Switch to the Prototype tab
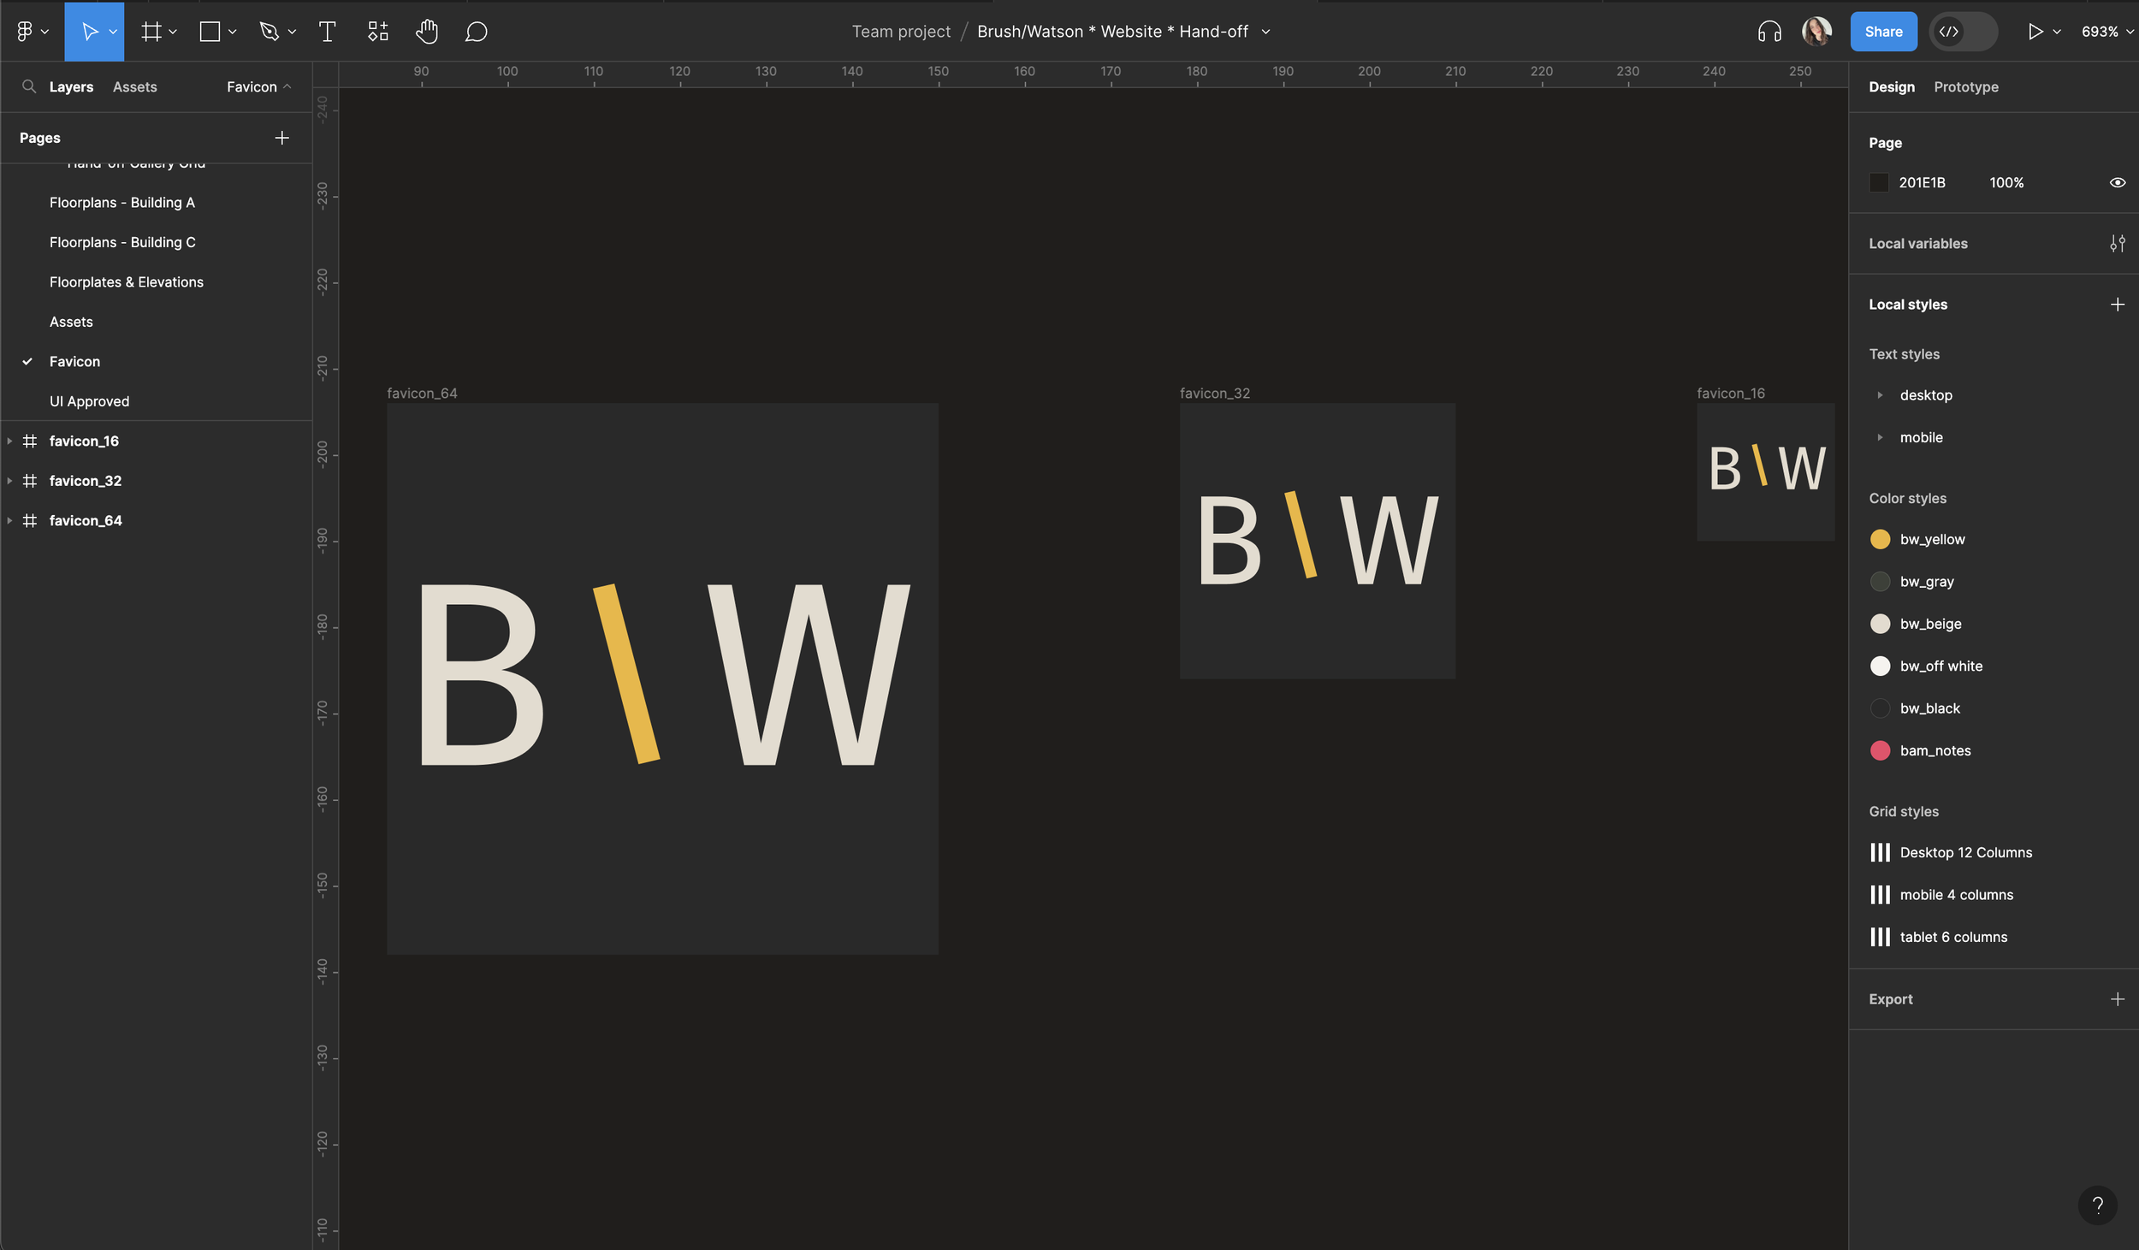Screen dimensions: 2139x1250 [x=1965, y=87]
